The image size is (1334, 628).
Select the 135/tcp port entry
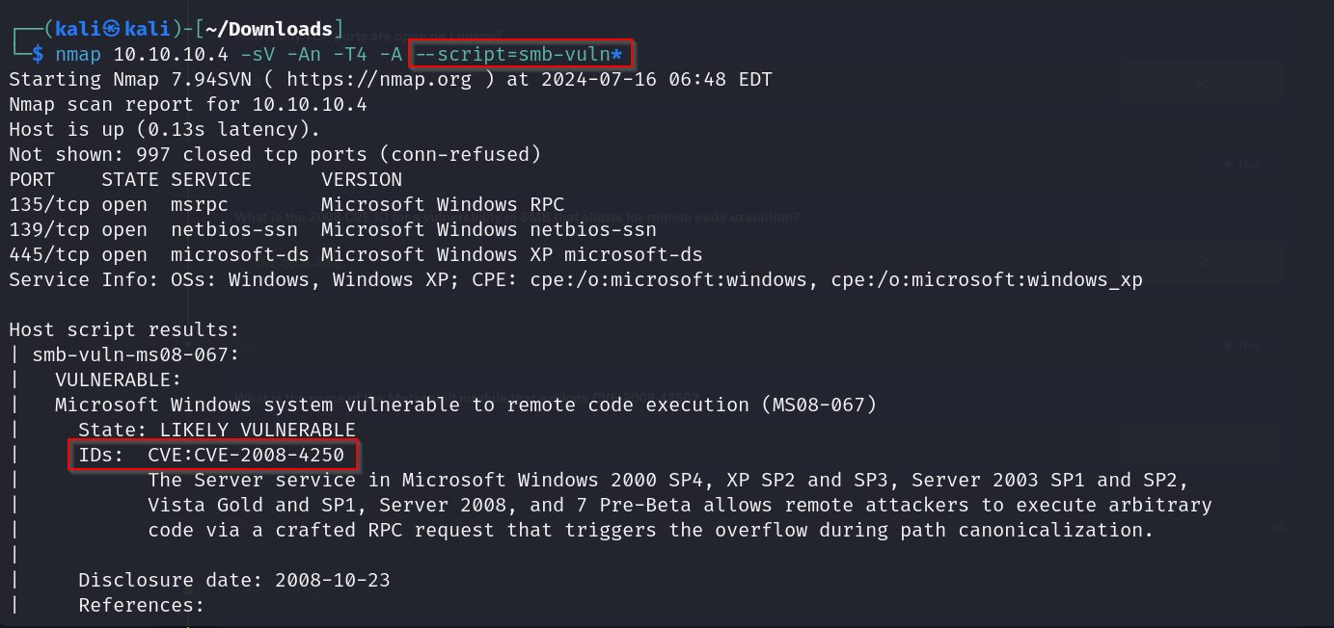[42, 204]
